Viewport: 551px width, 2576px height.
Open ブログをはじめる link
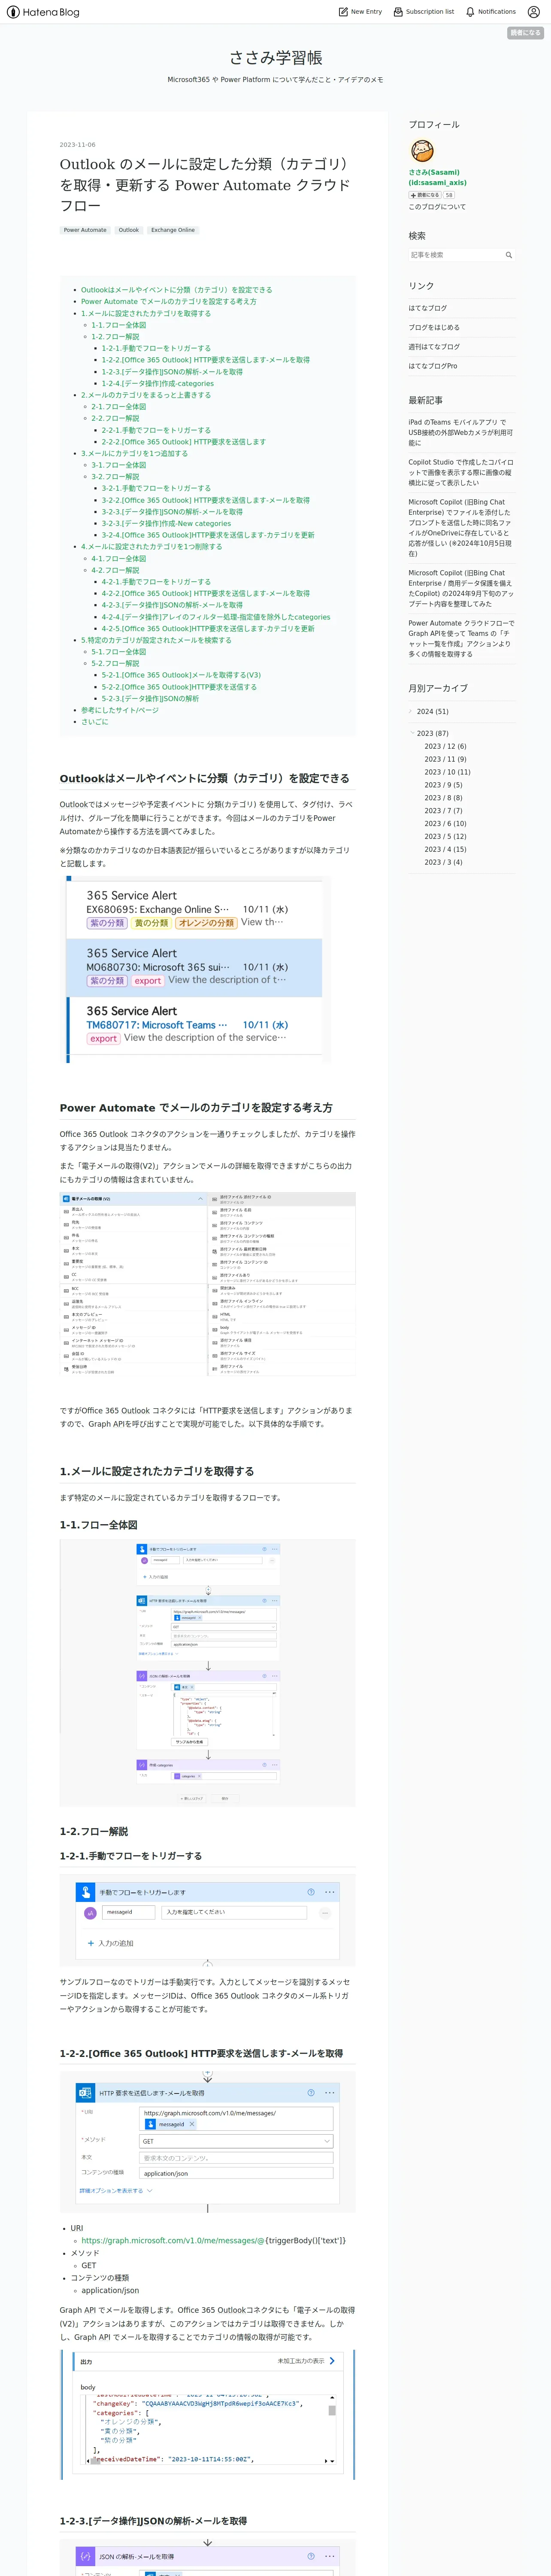click(434, 327)
